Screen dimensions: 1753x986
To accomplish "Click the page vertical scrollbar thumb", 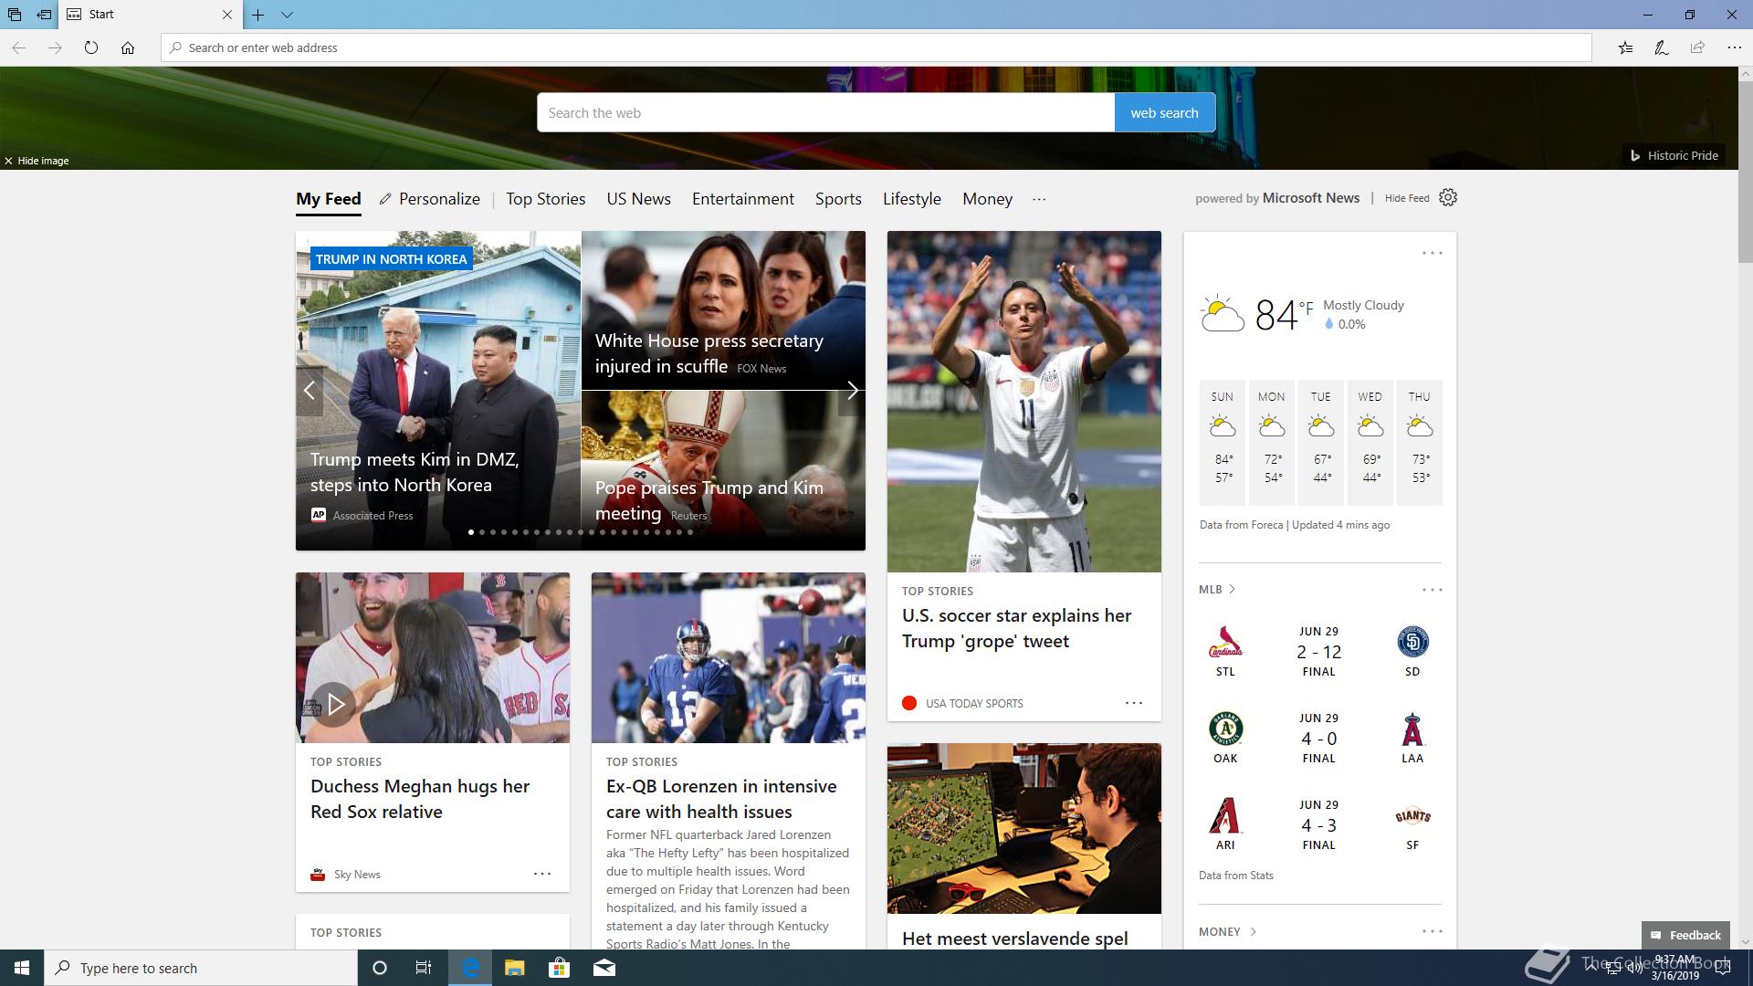I will tap(1745, 173).
